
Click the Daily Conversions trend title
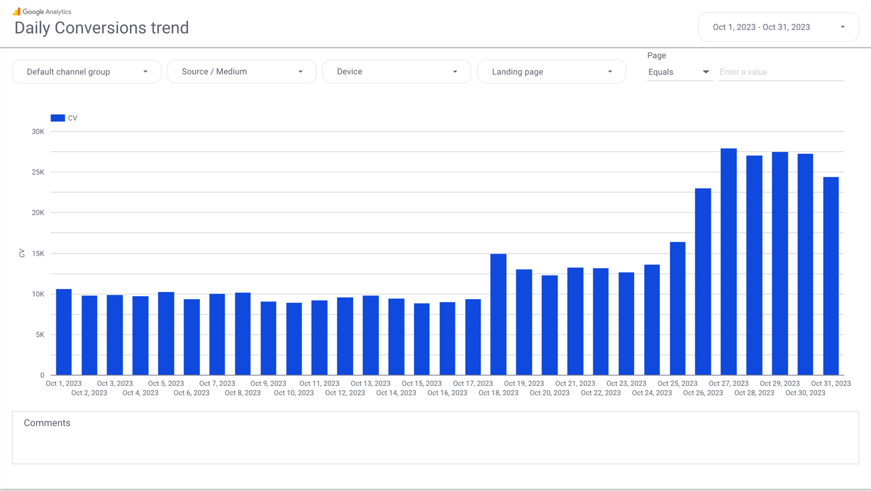(x=102, y=28)
